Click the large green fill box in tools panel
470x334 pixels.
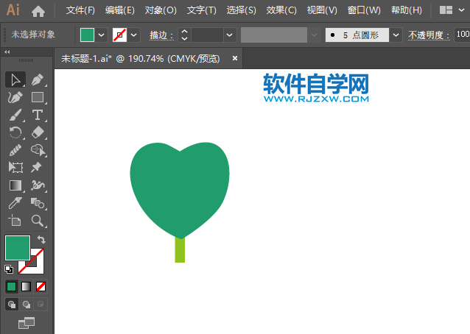click(18, 248)
